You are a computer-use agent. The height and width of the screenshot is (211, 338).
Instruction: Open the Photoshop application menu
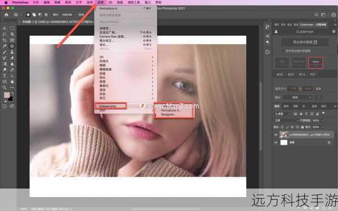20,2
